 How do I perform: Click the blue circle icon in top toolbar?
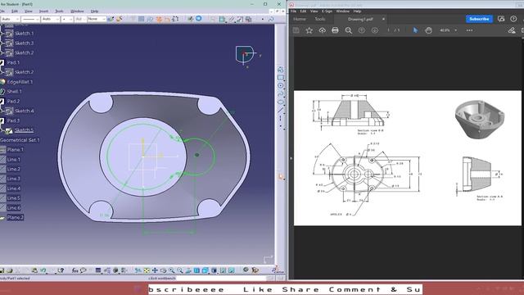tap(198, 19)
